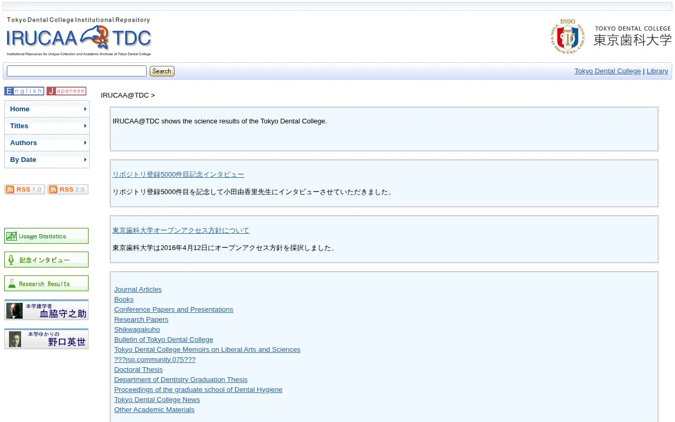Open the Books collection
The width and height of the screenshot is (675, 422).
click(124, 300)
